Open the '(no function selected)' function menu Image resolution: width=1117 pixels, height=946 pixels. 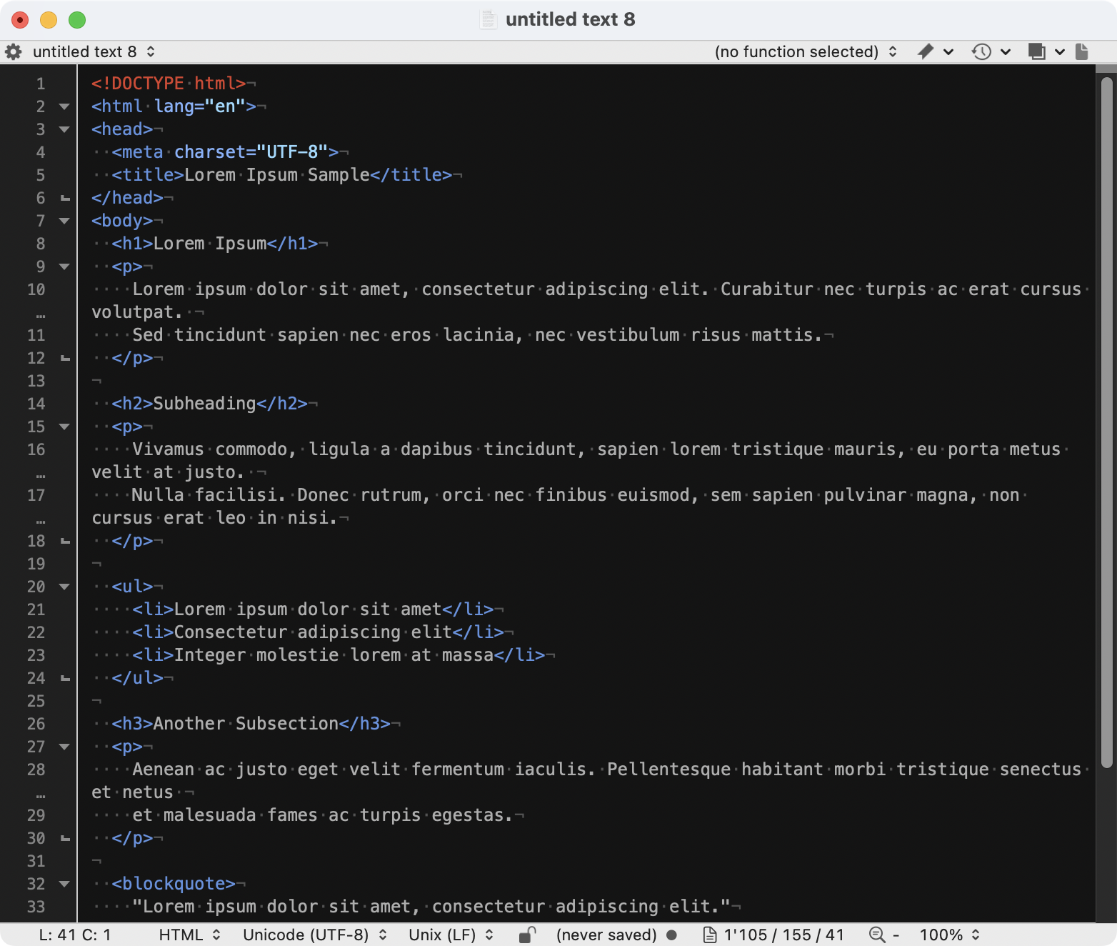click(805, 51)
